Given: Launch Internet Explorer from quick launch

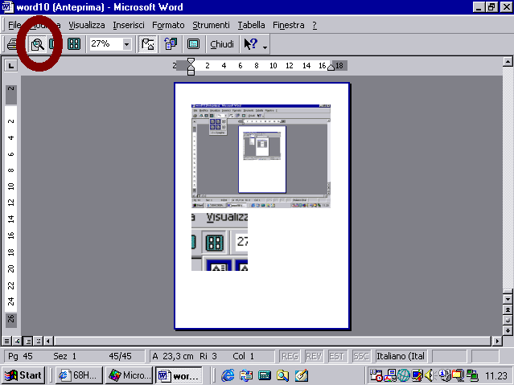Looking at the screenshot, I should pyautogui.click(x=228, y=375).
